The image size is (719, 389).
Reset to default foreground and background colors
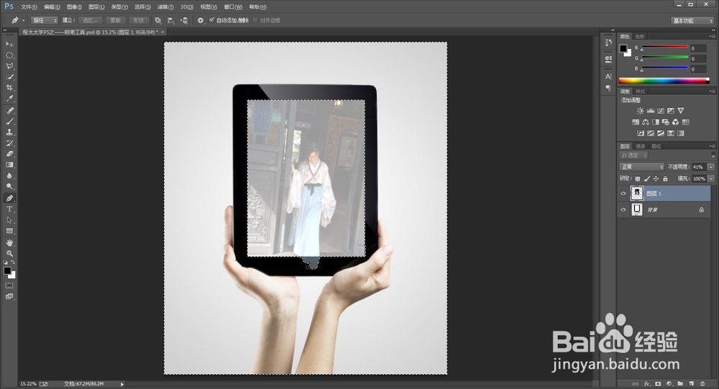tap(6, 262)
